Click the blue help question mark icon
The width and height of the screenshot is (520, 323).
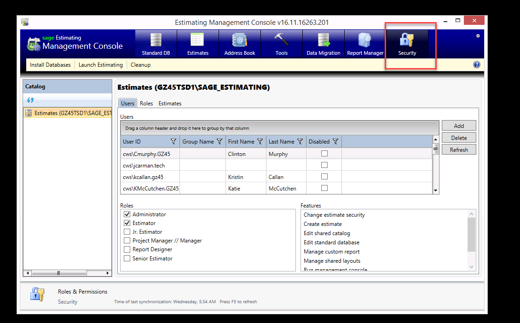click(x=477, y=65)
